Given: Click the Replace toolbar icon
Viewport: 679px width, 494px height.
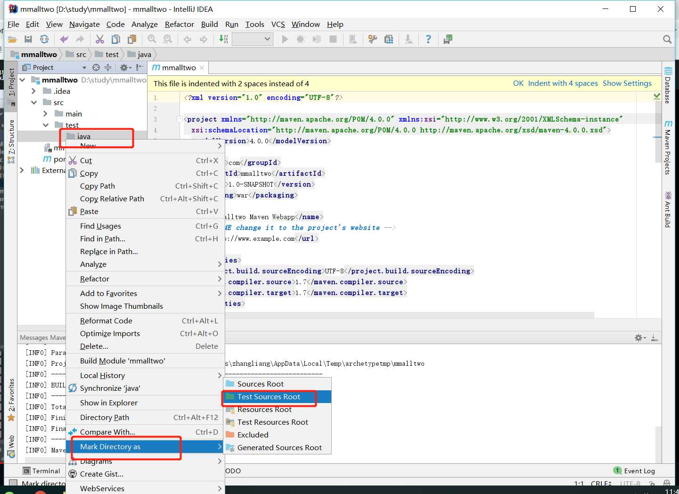Looking at the screenshot, I should (x=168, y=40).
